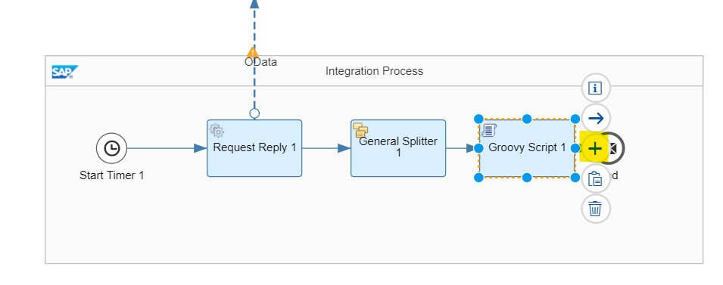This screenshot has height=285, width=723.
Task: Click the script scroll icon in Groovy Script 1
Action: pyautogui.click(x=489, y=130)
